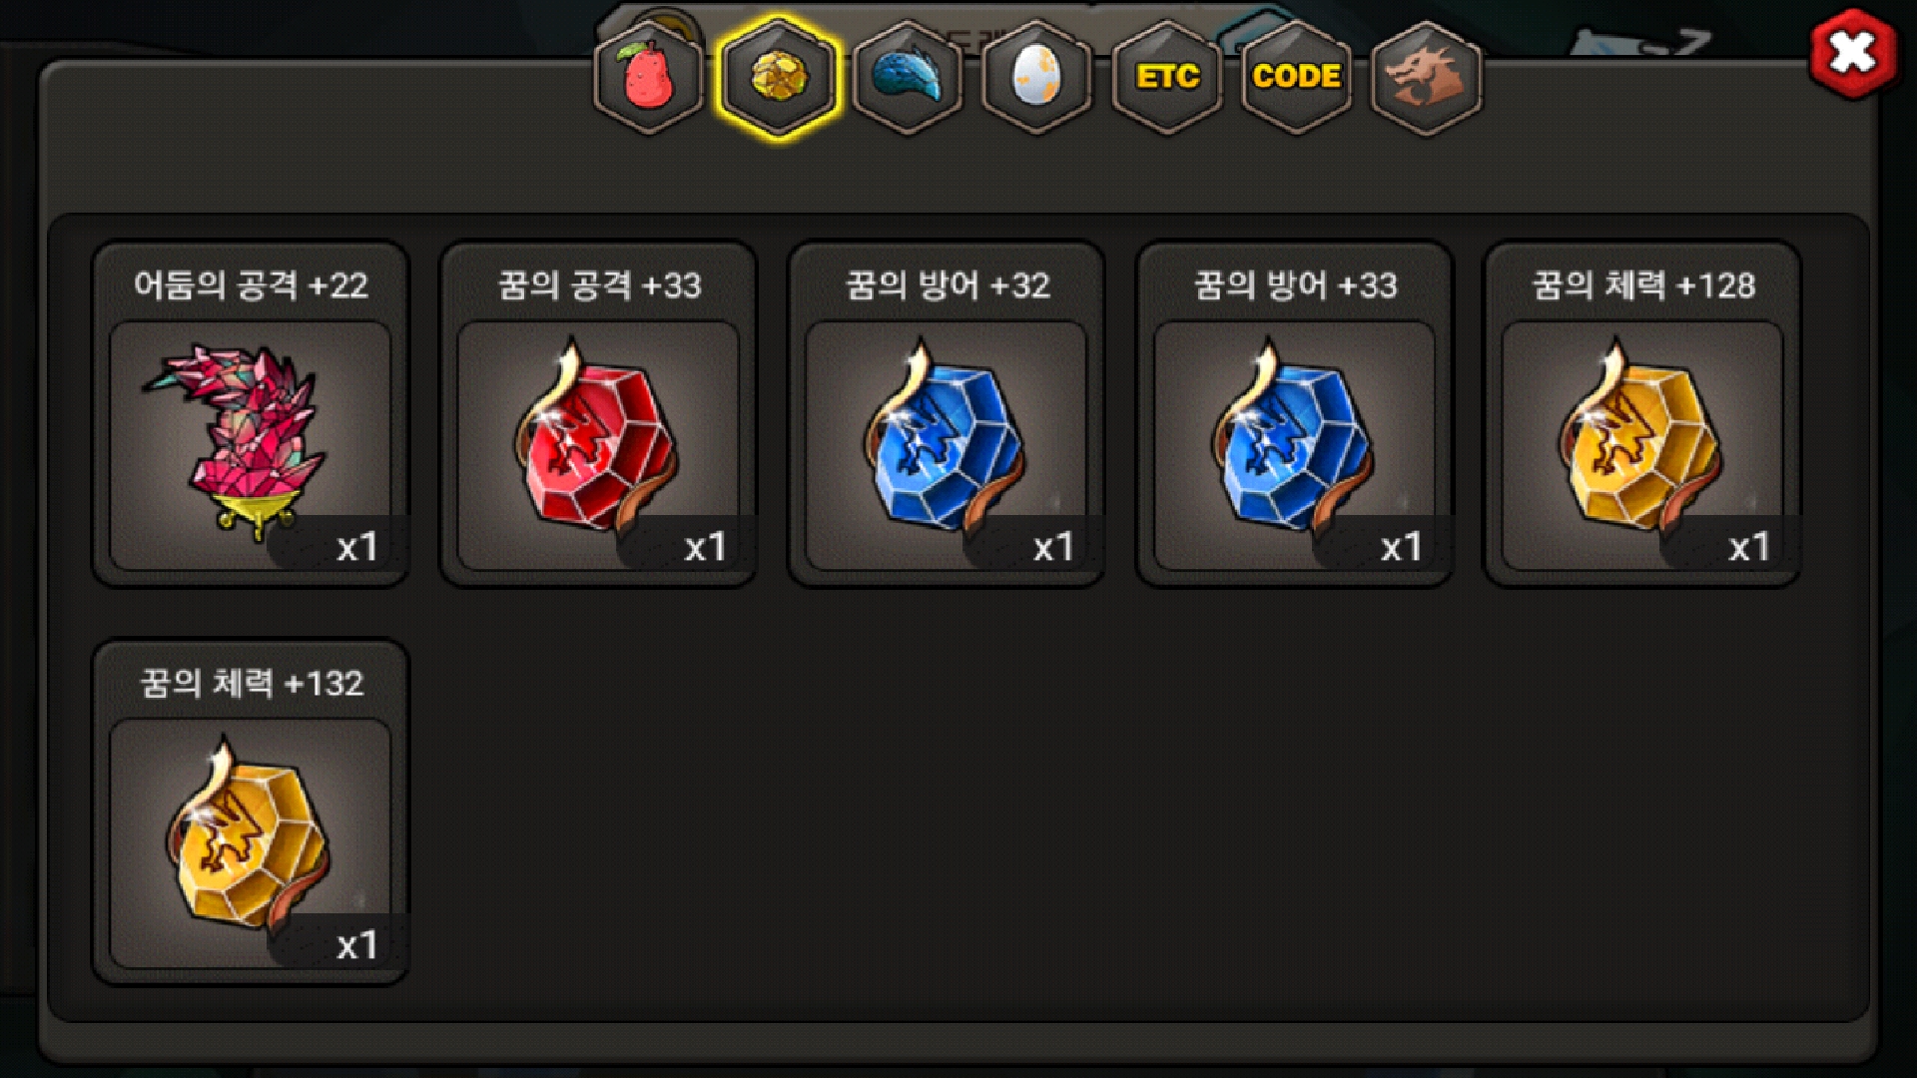
Task: Click the 꿈의 공격 +33 title label
Action: [x=599, y=285]
